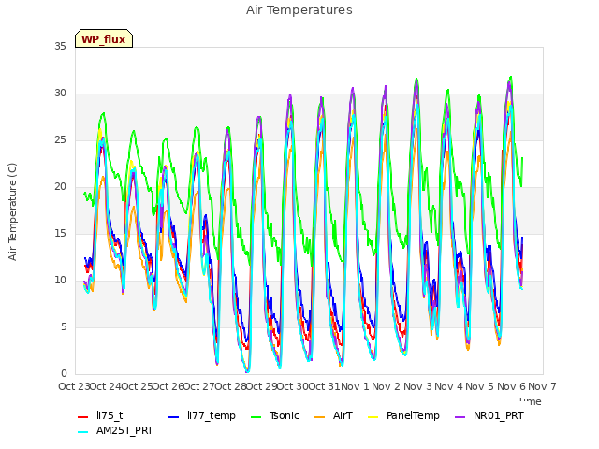Click the Oct 25 x-axis tick label

(x=137, y=386)
